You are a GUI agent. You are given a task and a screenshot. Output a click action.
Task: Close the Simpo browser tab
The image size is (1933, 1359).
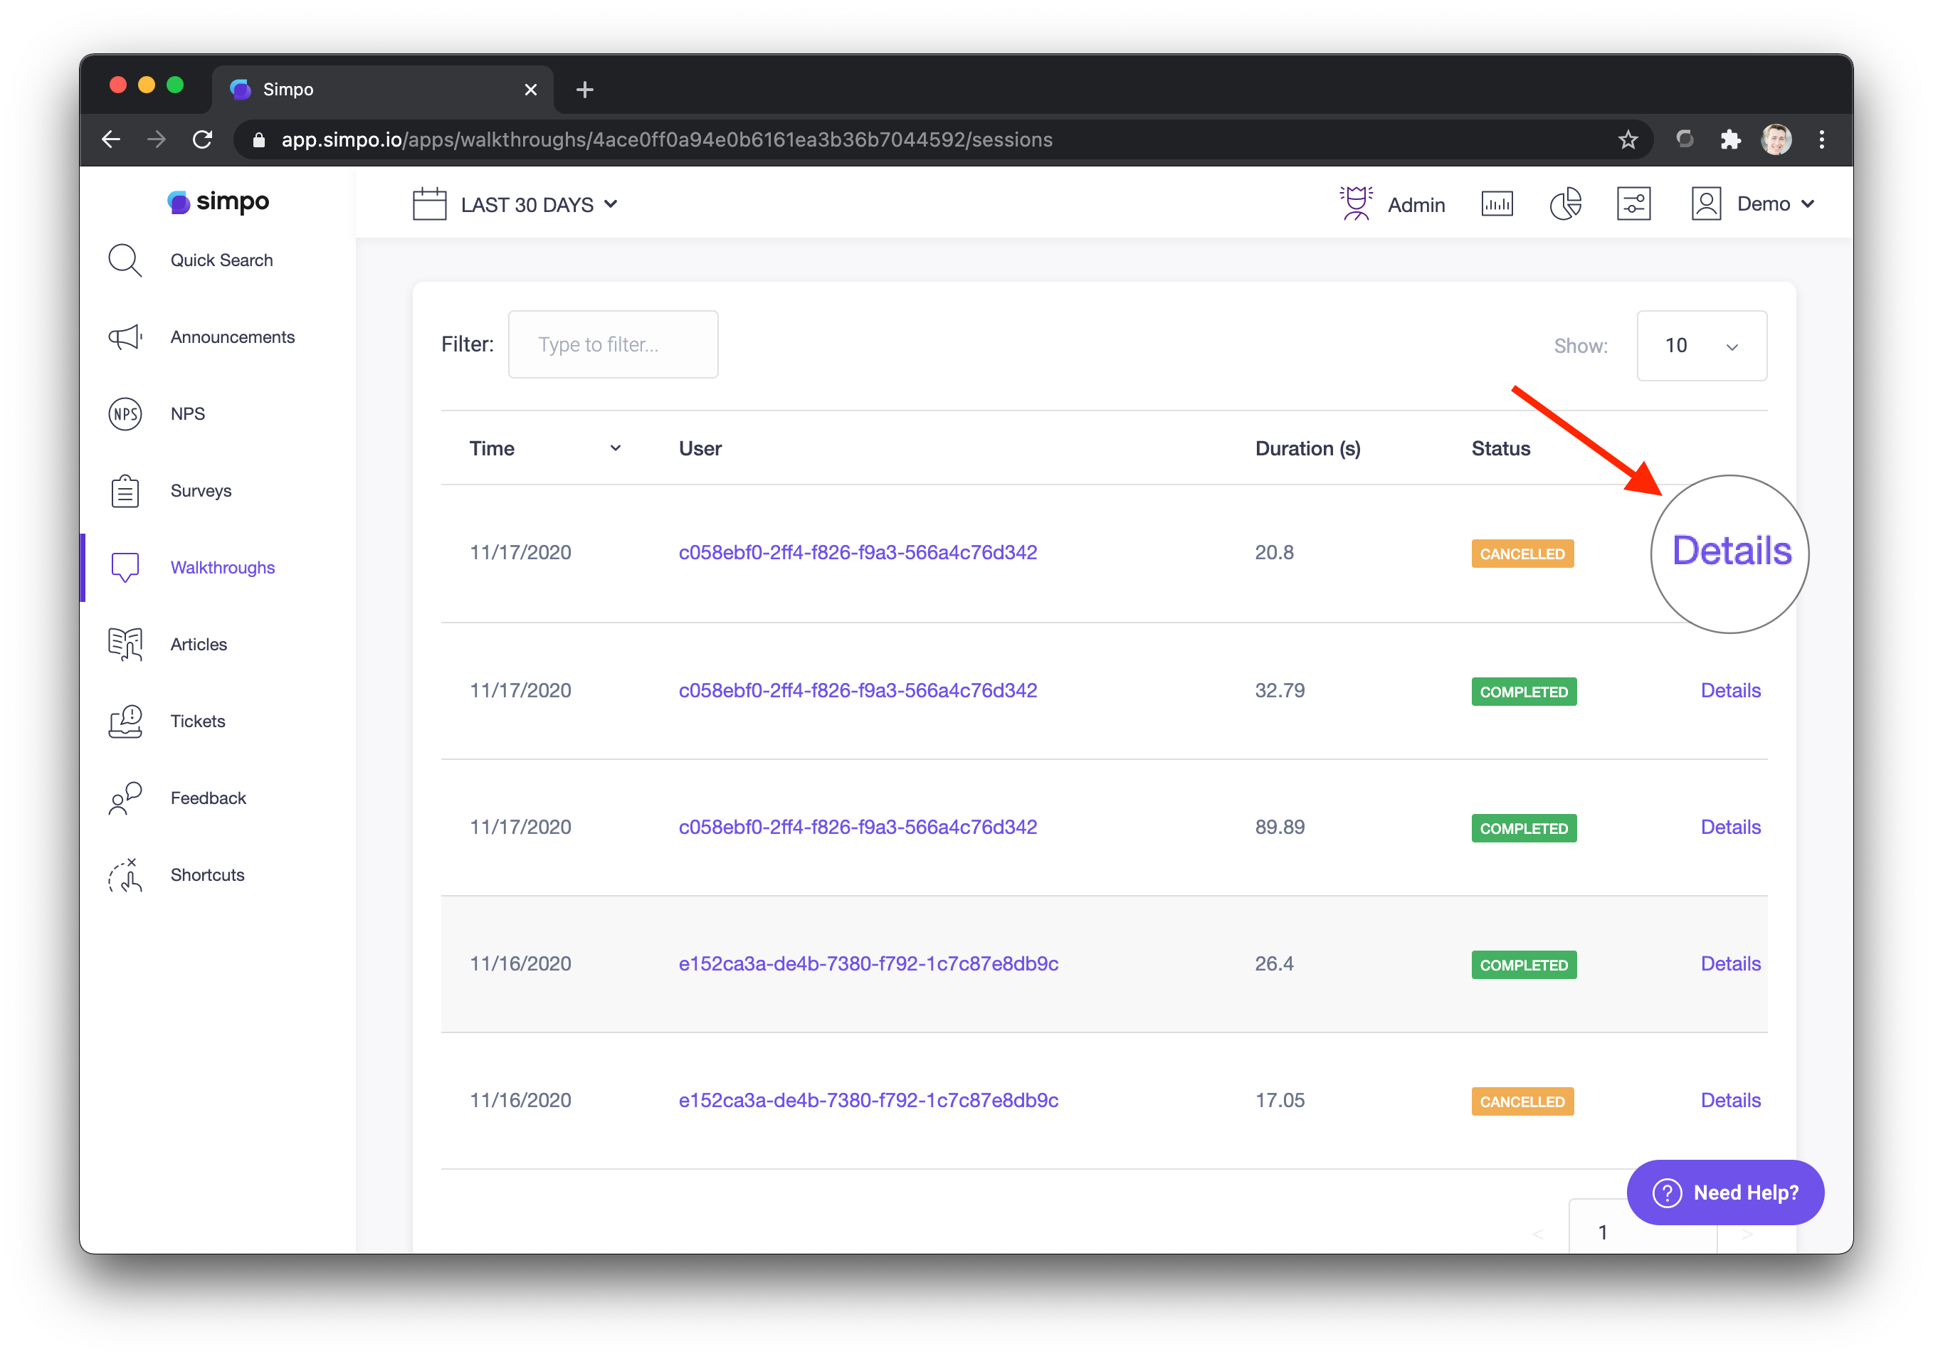point(530,89)
